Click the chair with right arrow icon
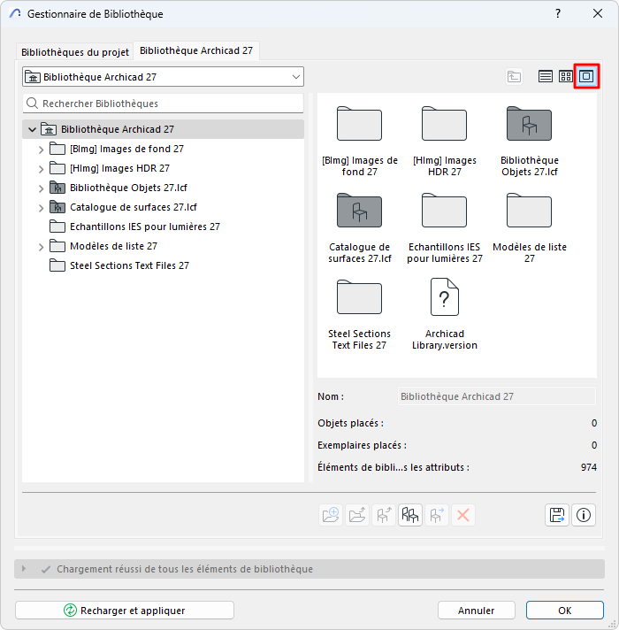Image resolution: width=619 pixels, height=630 pixels. click(436, 515)
